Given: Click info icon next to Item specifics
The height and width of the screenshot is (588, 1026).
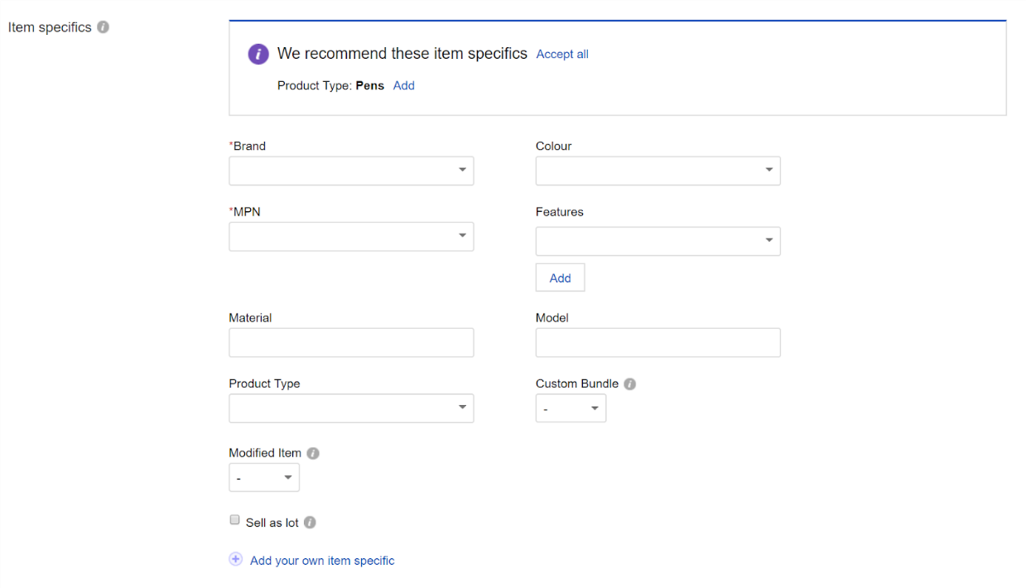Looking at the screenshot, I should (x=103, y=27).
